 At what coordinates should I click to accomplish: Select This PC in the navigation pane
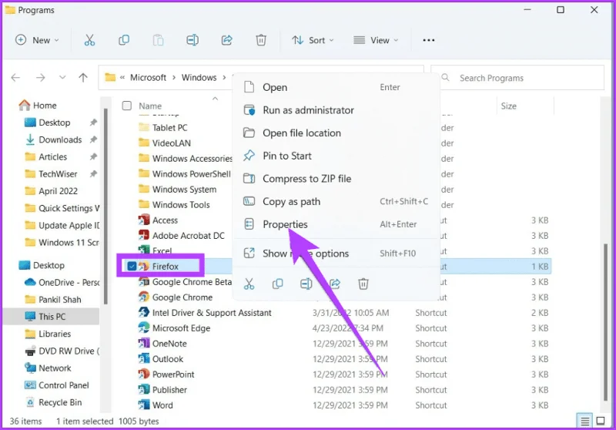coord(52,317)
